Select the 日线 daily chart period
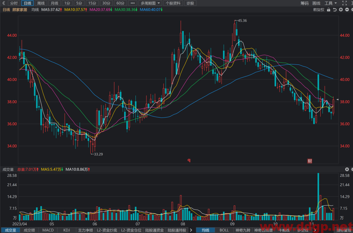 28,3
